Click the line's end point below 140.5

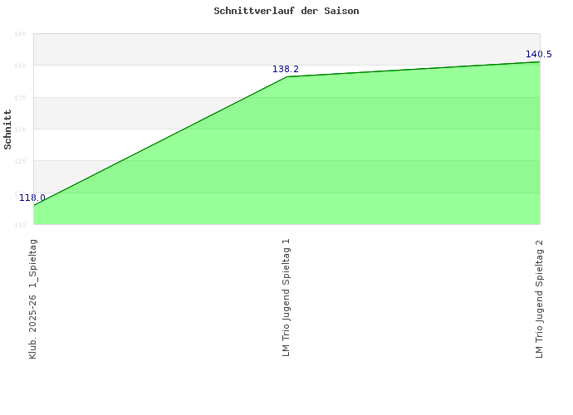540,62
